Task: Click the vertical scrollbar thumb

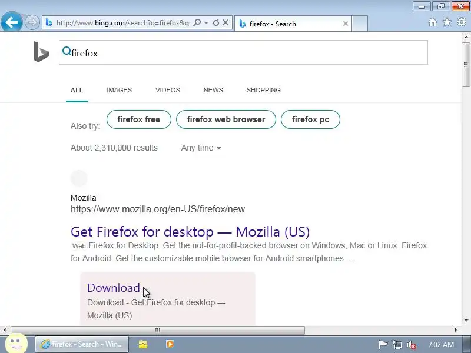Action: click(x=466, y=65)
